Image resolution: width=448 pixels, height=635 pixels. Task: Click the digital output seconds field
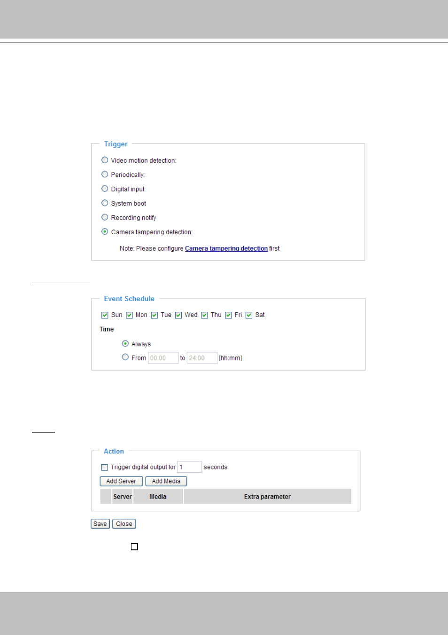pyautogui.click(x=190, y=467)
